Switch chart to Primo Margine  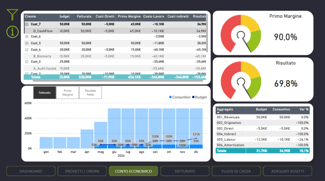tap(68, 93)
